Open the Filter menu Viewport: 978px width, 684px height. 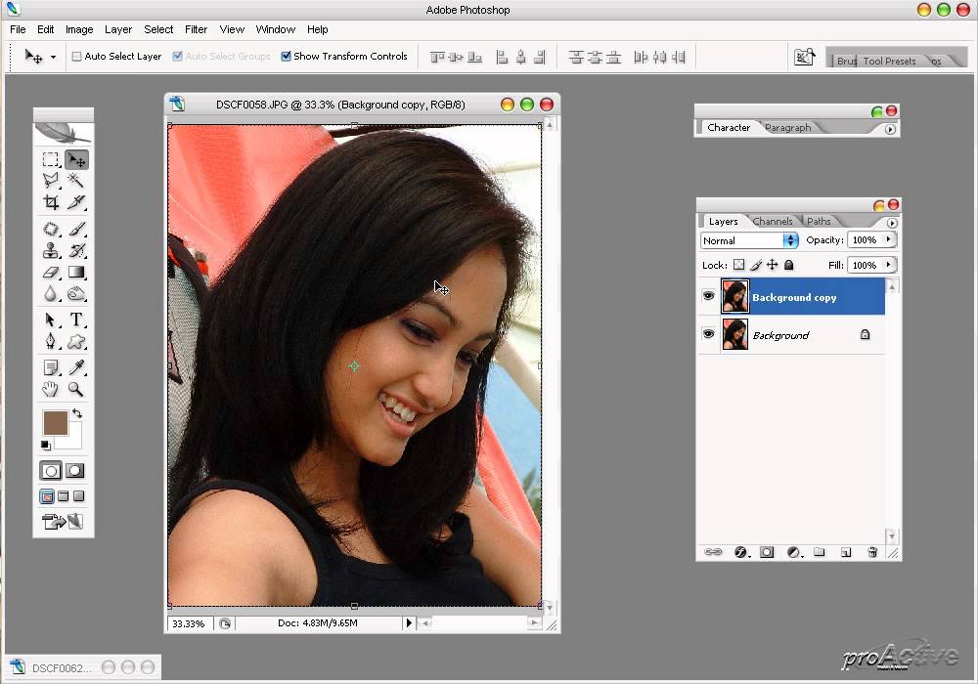point(196,29)
